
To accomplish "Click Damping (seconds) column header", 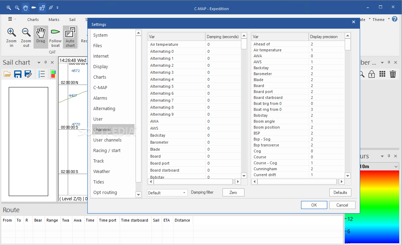I will (223, 37).
